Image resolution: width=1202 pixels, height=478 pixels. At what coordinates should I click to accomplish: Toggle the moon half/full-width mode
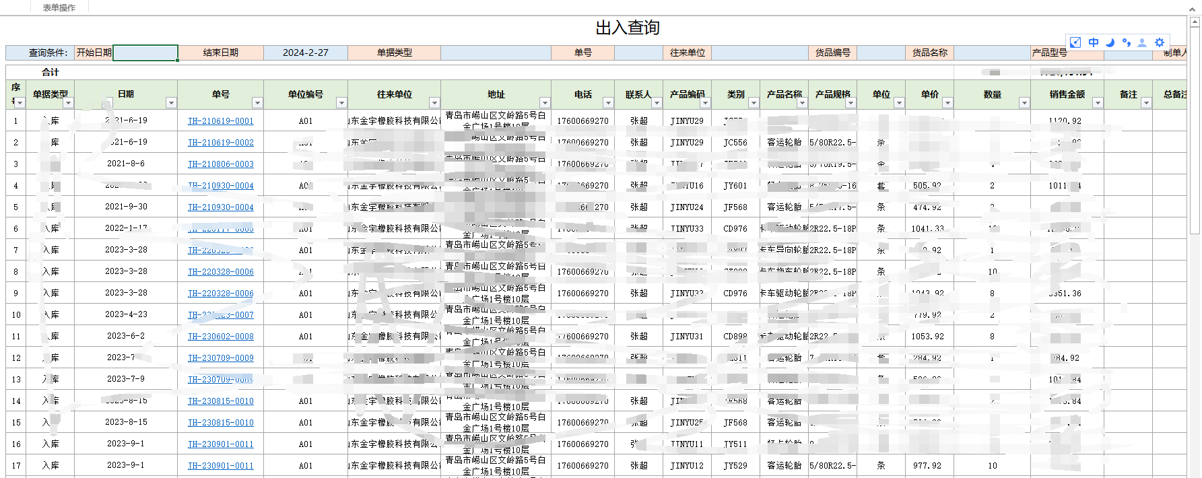(x=1110, y=42)
